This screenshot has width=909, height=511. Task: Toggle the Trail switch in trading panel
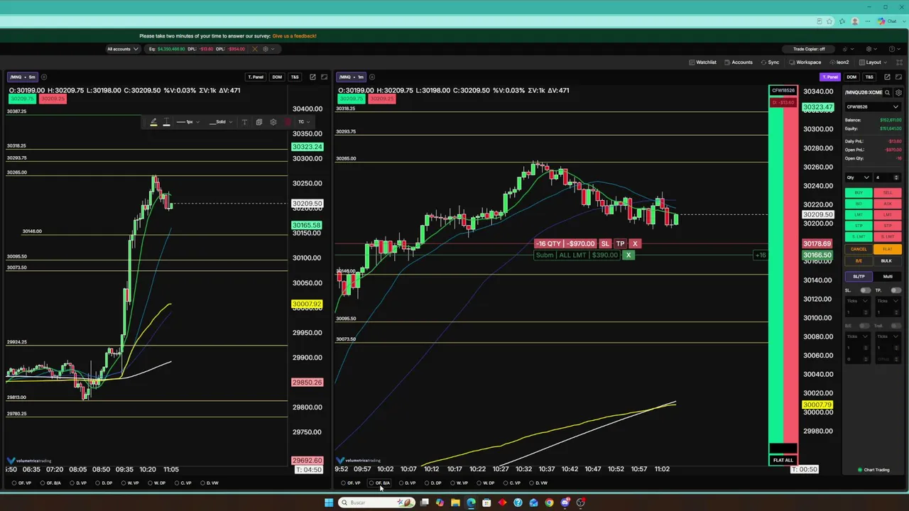(896, 326)
